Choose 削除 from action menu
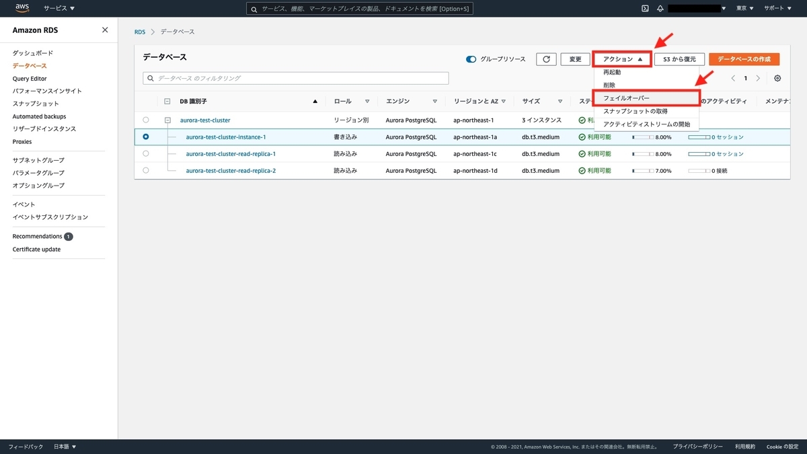The width and height of the screenshot is (807, 454). pyautogui.click(x=609, y=85)
